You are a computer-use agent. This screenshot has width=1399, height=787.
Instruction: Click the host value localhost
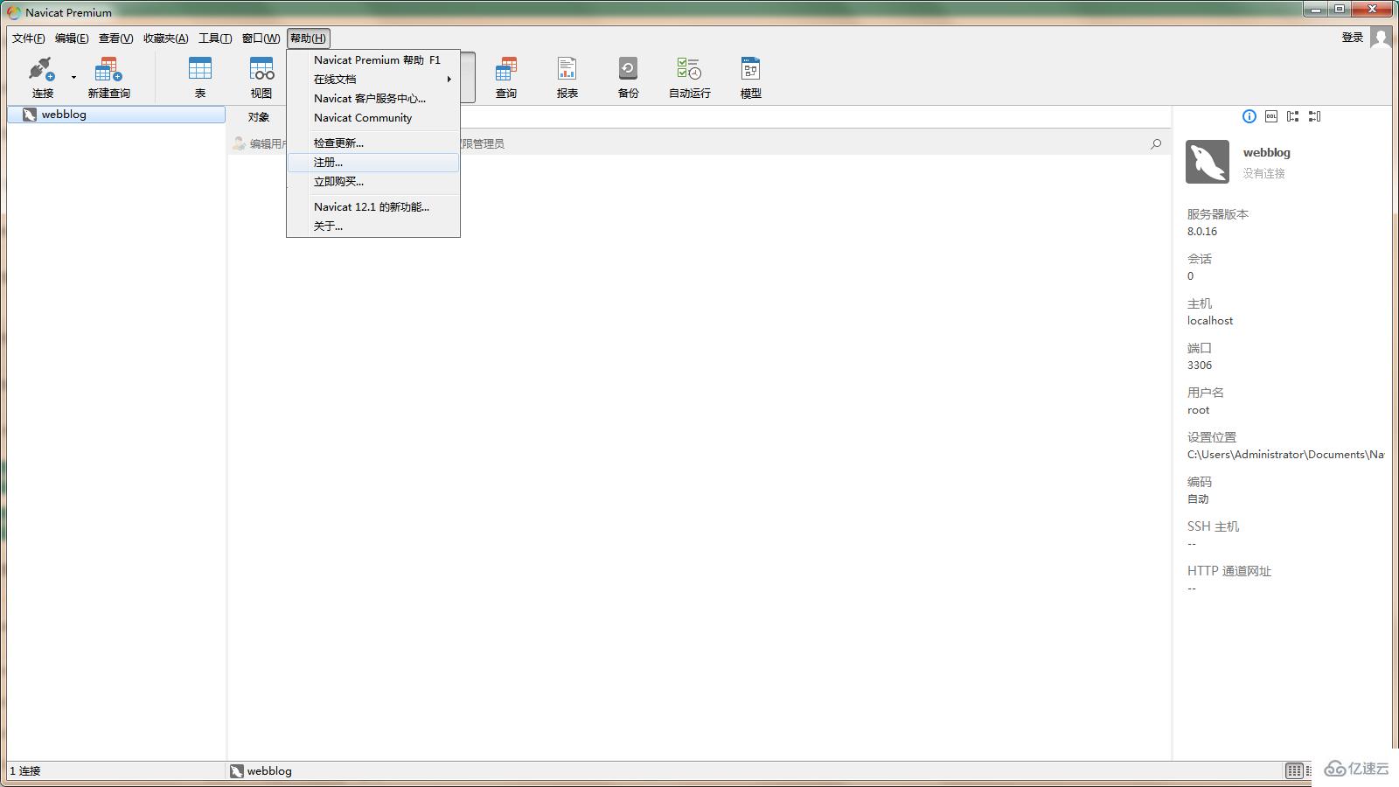[1210, 321]
